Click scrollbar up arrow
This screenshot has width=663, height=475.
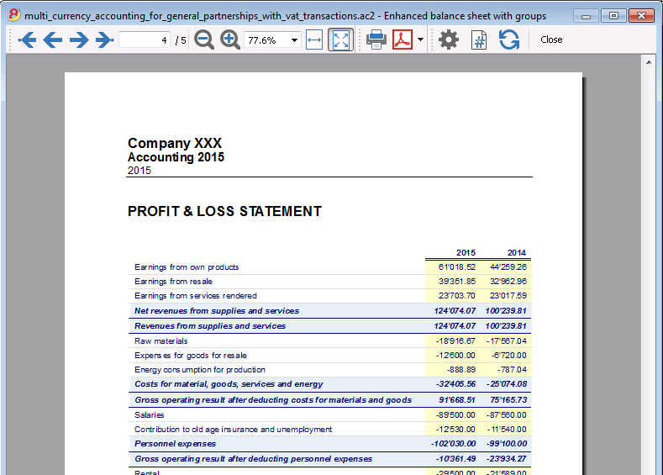(x=649, y=62)
